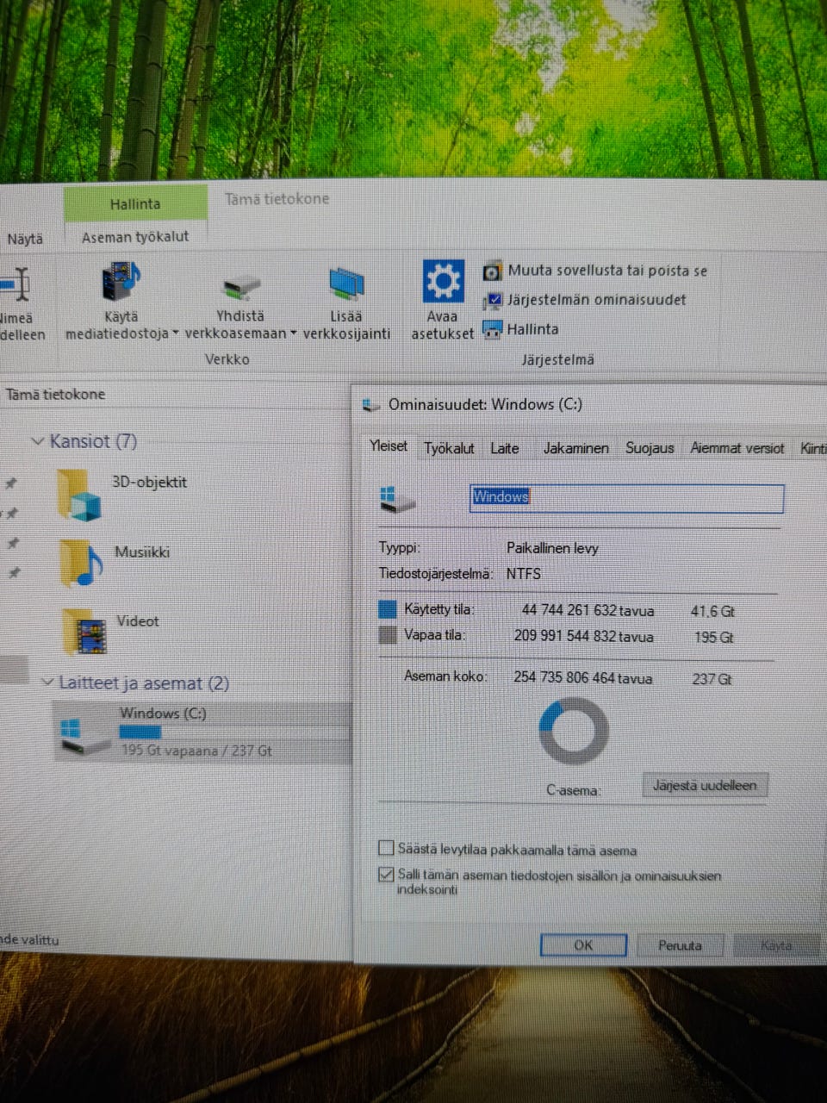The height and width of the screenshot is (1103, 827).
Task: Switch to the Suojaus tab
Action: [x=650, y=448]
